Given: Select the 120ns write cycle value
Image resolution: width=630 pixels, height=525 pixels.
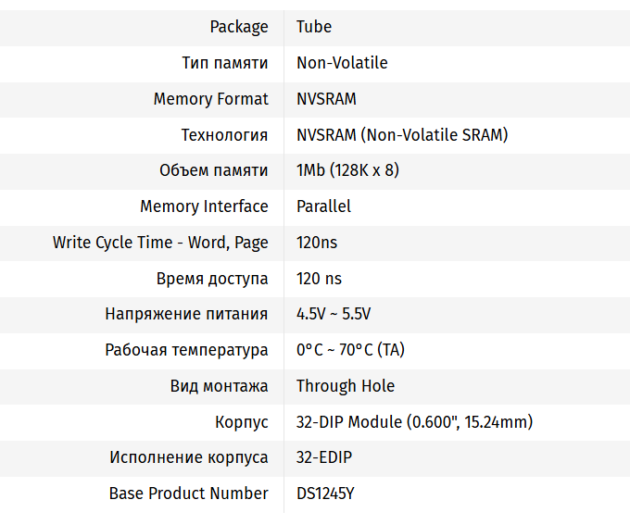Looking at the screenshot, I should coord(317,243).
